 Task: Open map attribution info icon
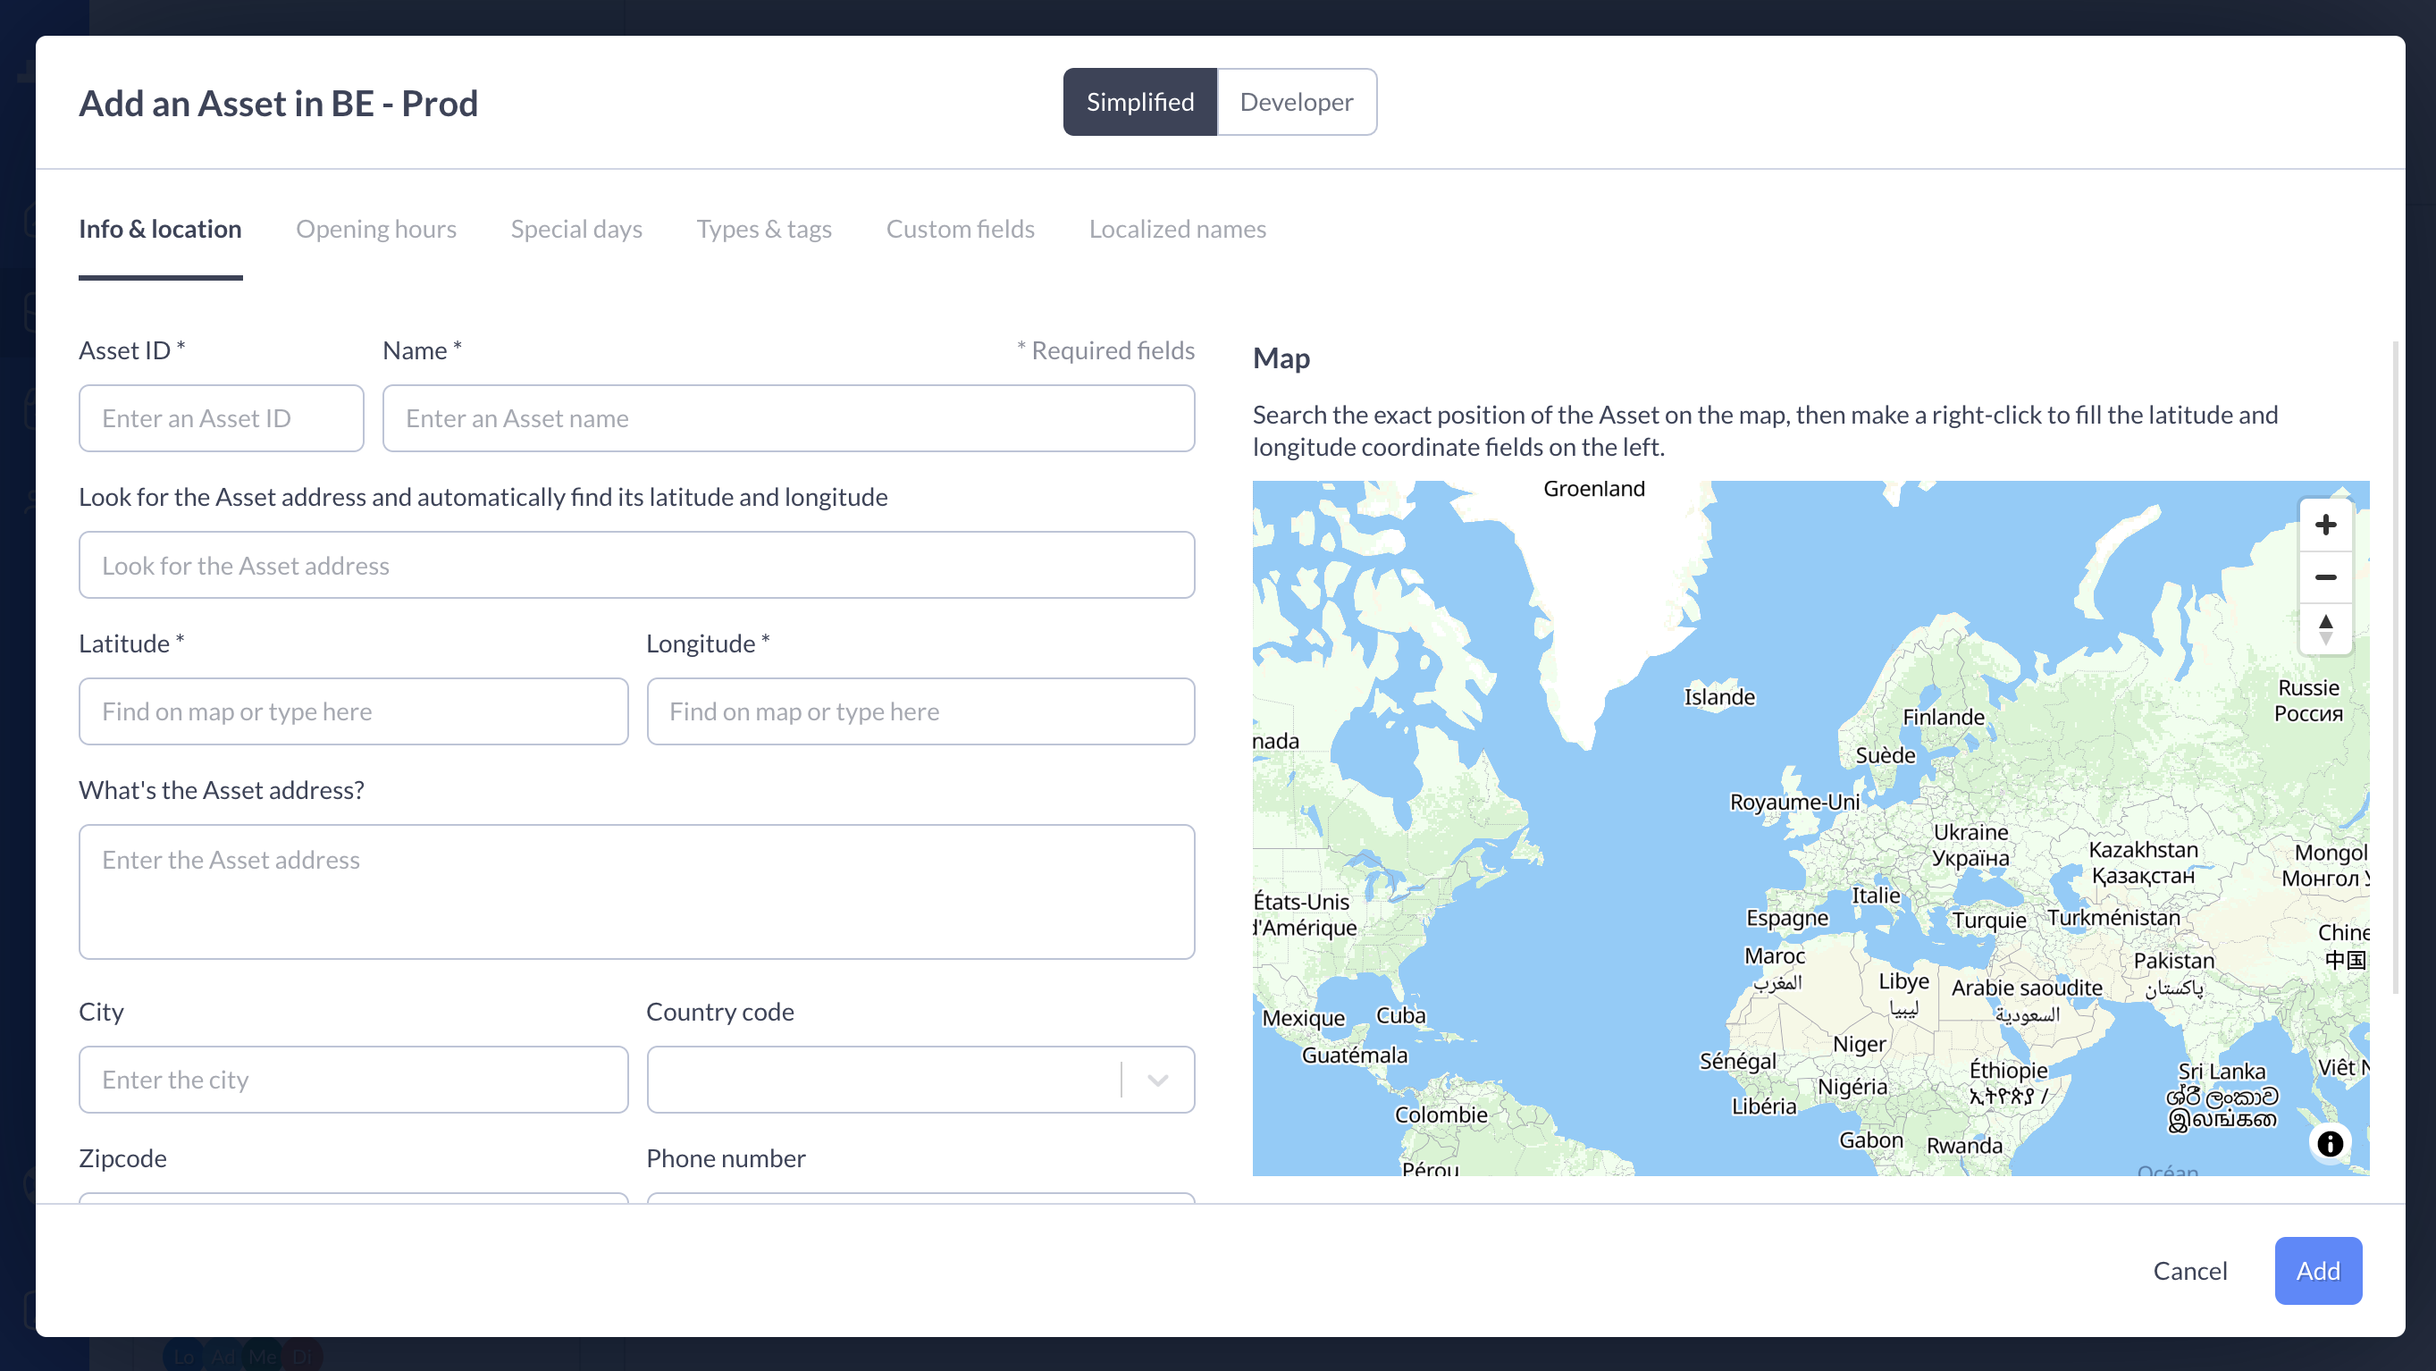point(2329,1143)
